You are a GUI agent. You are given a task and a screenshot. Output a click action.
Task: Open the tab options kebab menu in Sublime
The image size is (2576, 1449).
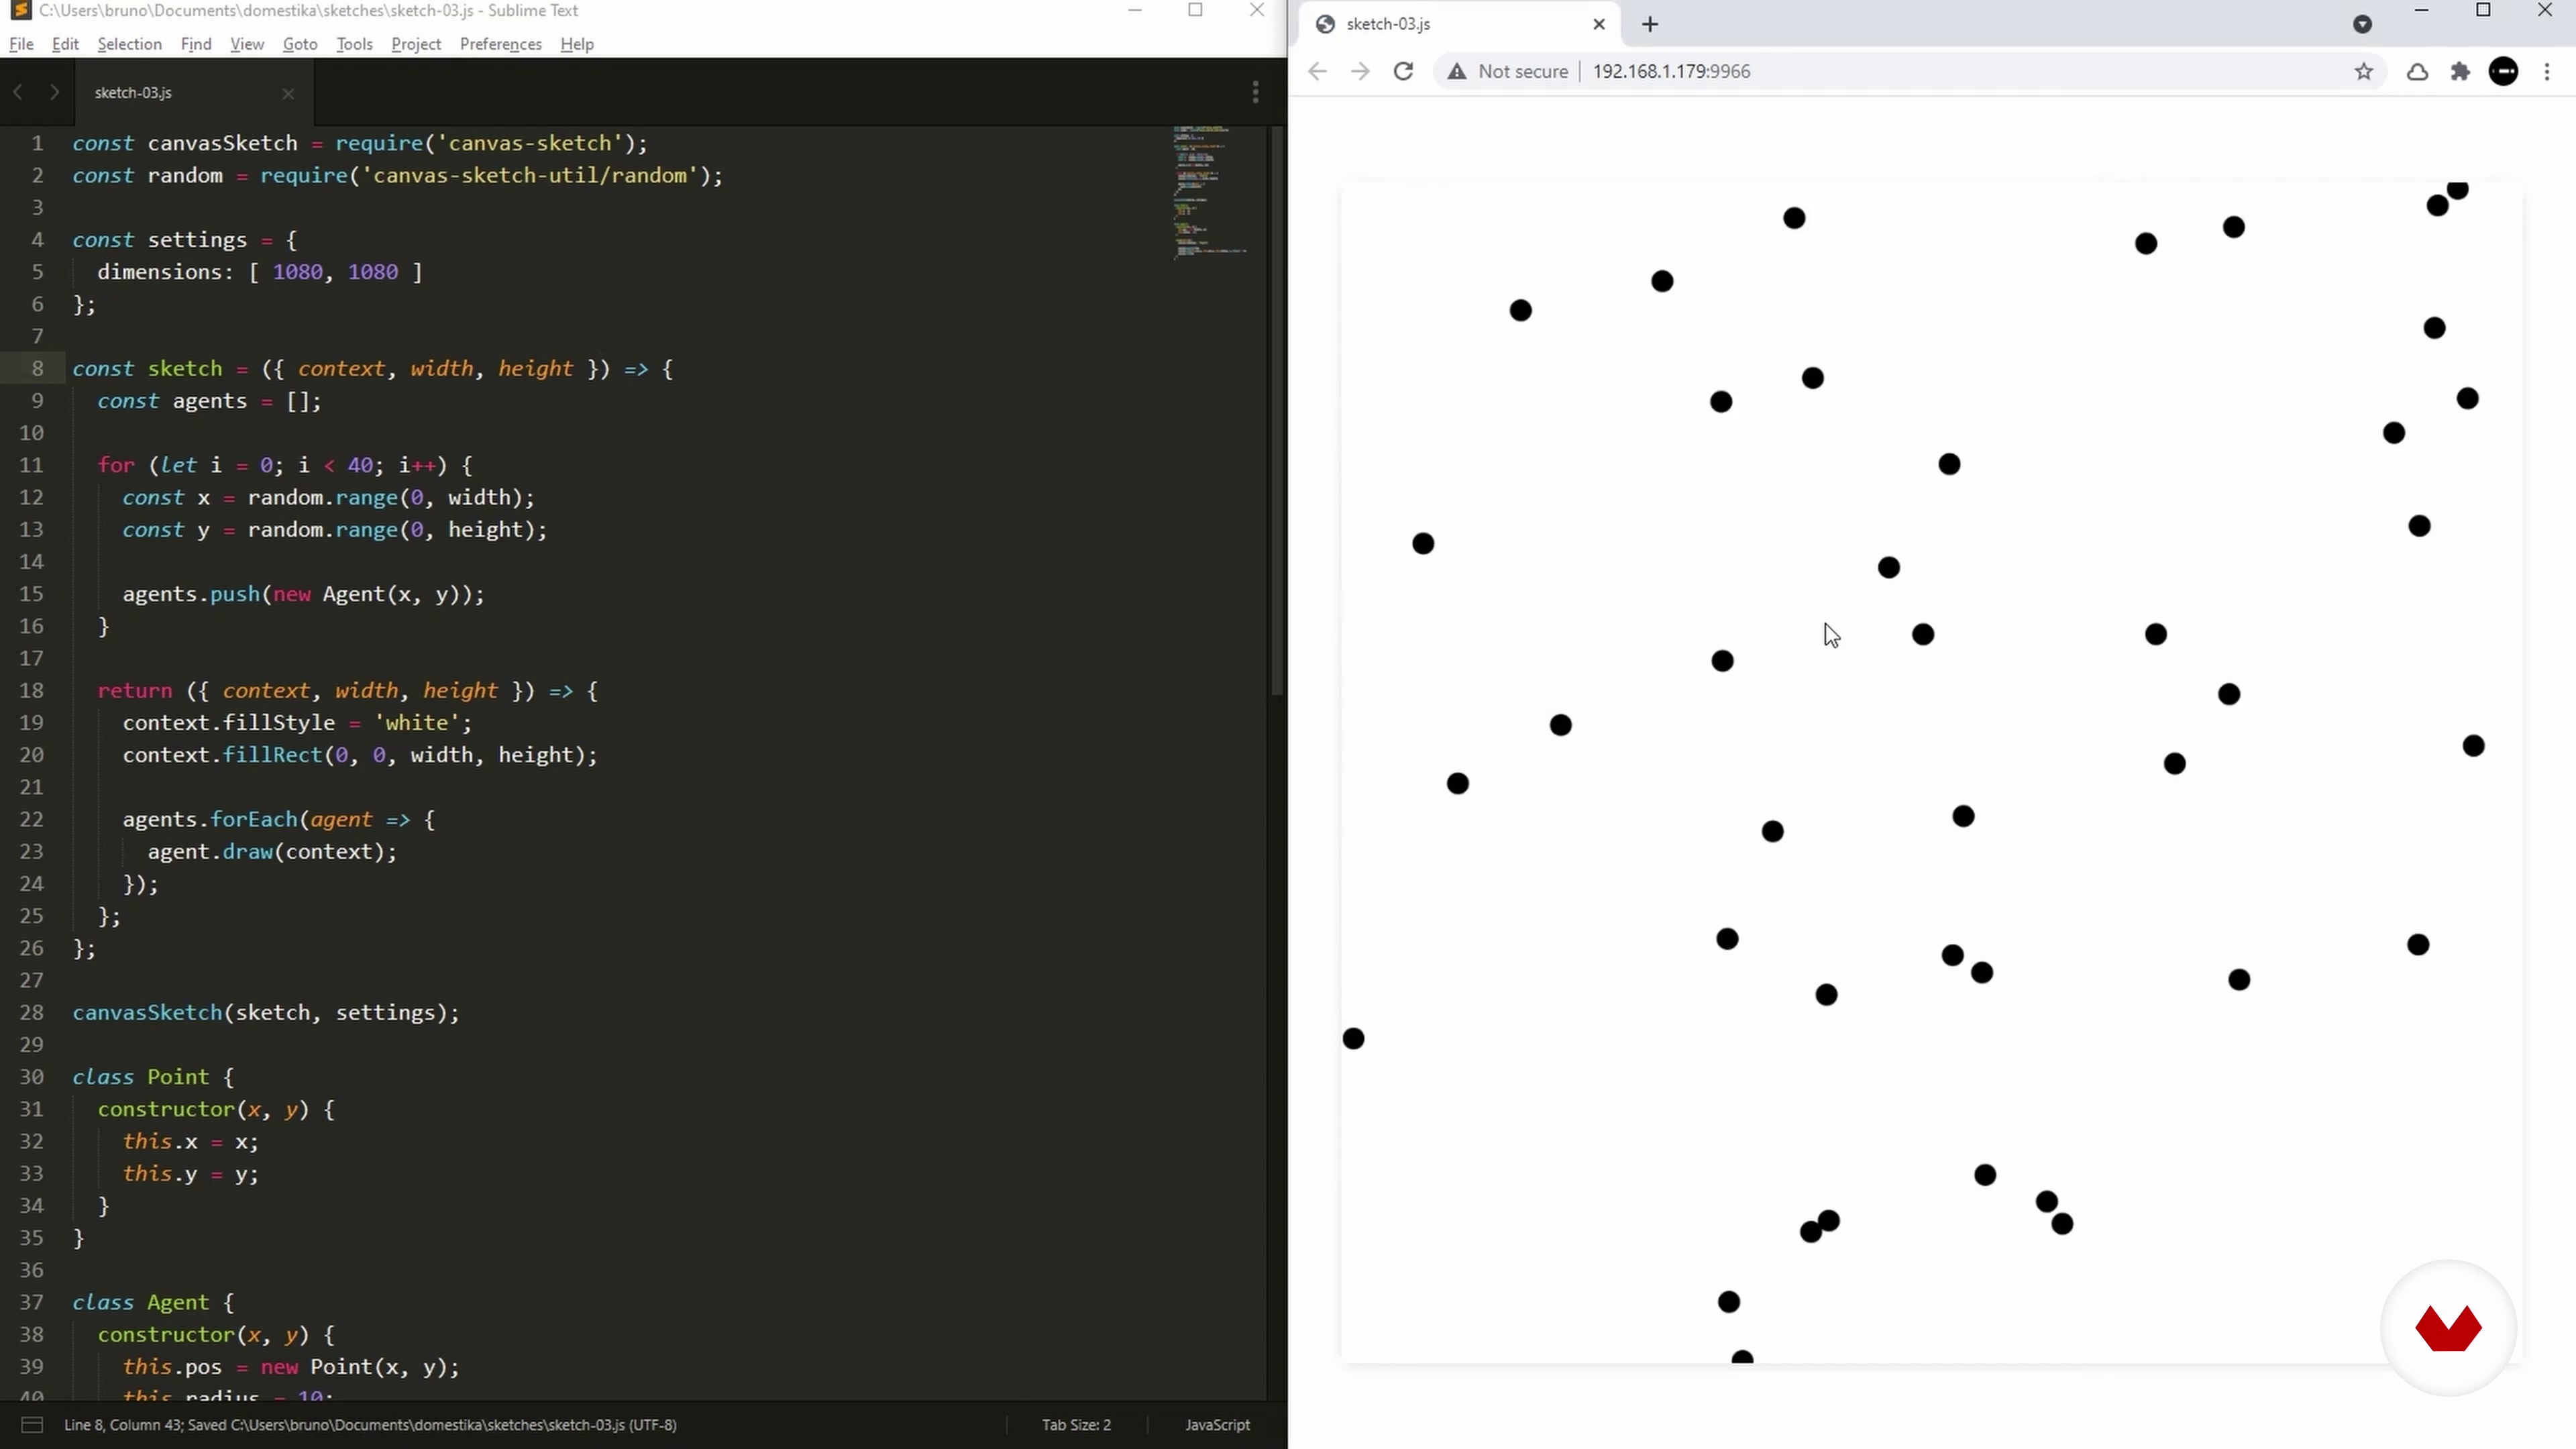point(1255,92)
